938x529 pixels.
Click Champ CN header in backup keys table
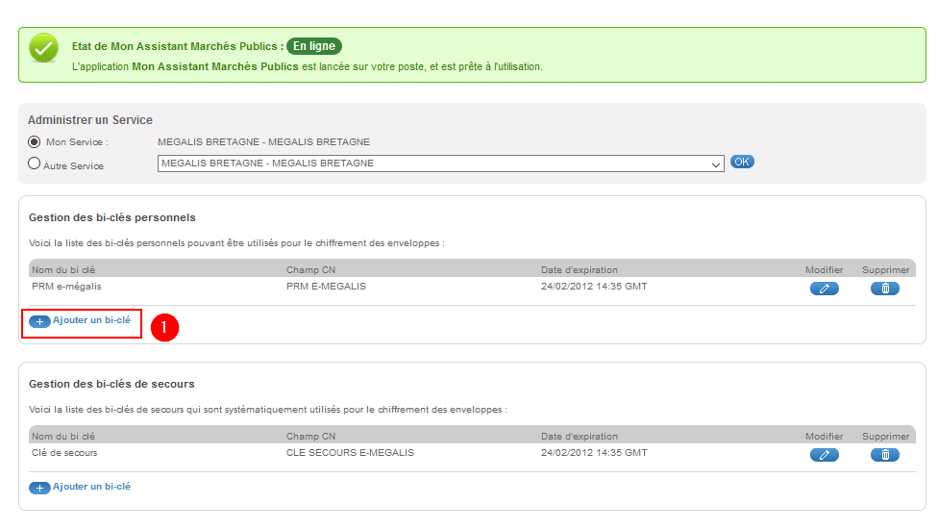[311, 437]
